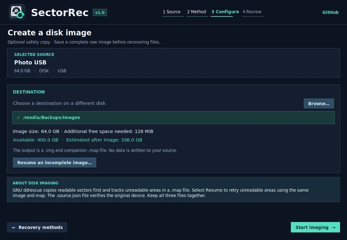Click the Create a disk image heading
Viewport: 347px width, 240px height.
pos(49,33)
